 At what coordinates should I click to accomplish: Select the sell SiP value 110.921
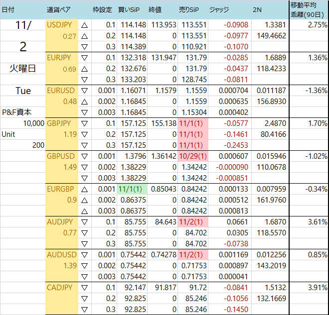click(x=194, y=47)
